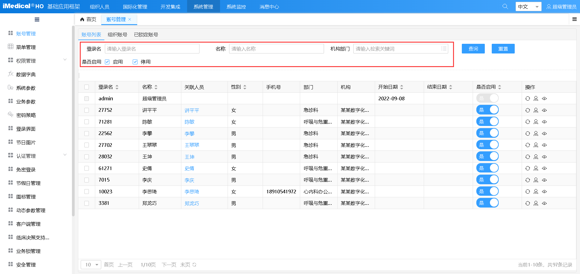This screenshot has width=580, height=274.
Task: Uncheck the 启用 checkbox in filters
Action: click(x=107, y=62)
